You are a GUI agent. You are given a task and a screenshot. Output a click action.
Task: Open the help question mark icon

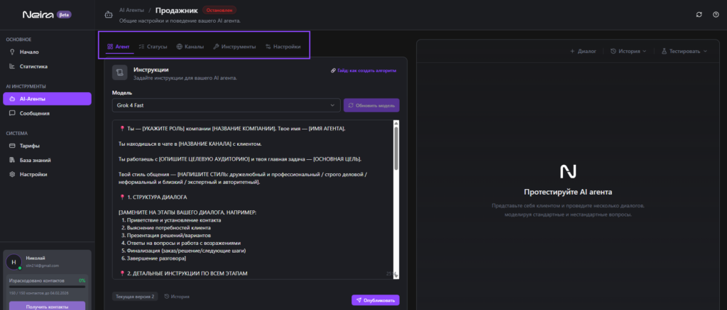[x=716, y=14]
